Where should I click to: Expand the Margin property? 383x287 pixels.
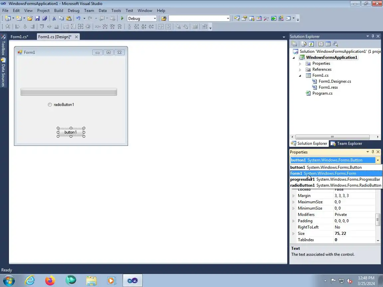pyautogui.click(x=293, y=196)
